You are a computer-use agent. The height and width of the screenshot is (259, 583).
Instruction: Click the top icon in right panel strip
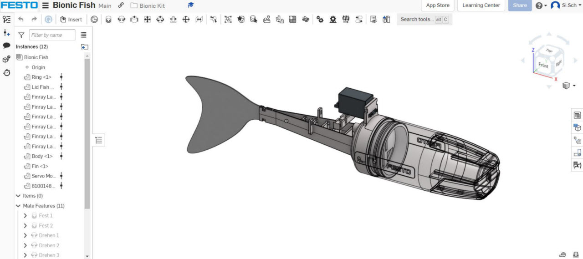coord(577,115)
